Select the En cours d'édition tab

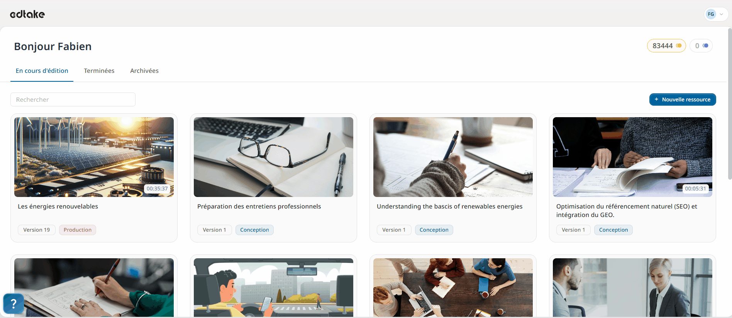pos(42,71)
